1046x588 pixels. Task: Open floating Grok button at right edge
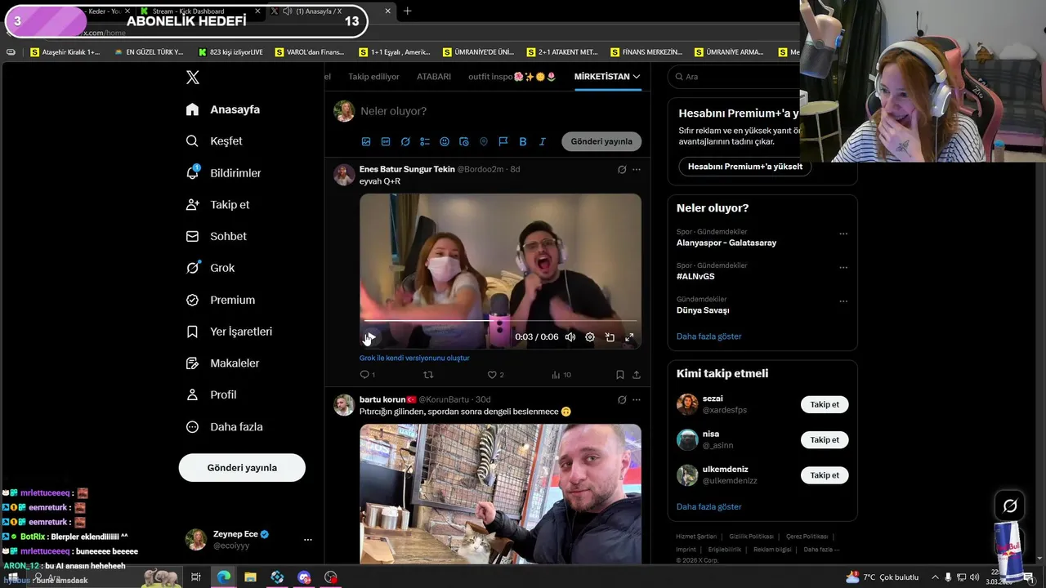coord(1010,506)
